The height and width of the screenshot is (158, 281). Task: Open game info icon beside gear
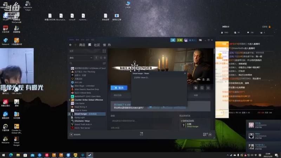202,88
